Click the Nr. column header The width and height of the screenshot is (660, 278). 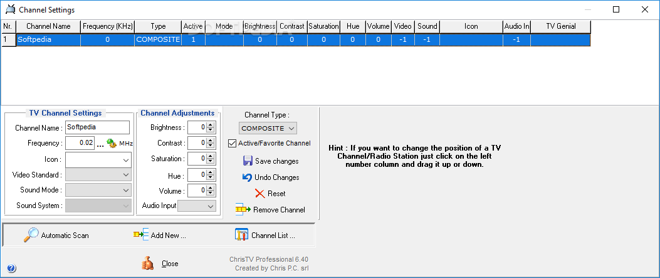8,26
